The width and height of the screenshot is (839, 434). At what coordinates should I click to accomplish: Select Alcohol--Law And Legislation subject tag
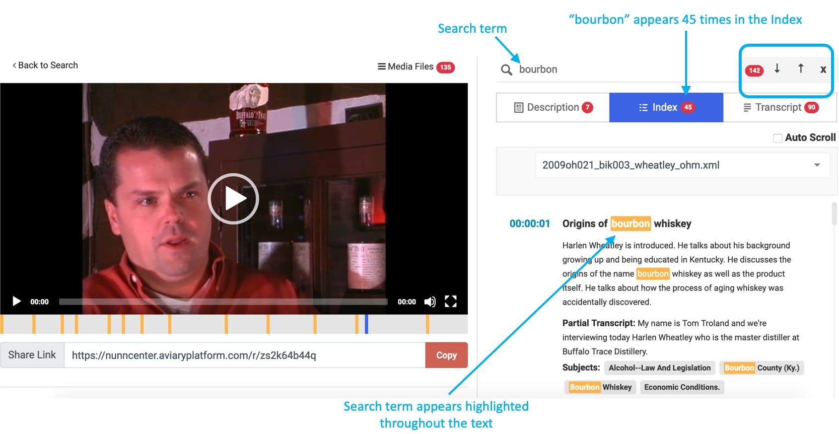660,368
